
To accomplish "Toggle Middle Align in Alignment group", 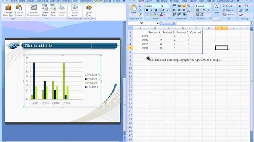I will click(x=179, y=6).
